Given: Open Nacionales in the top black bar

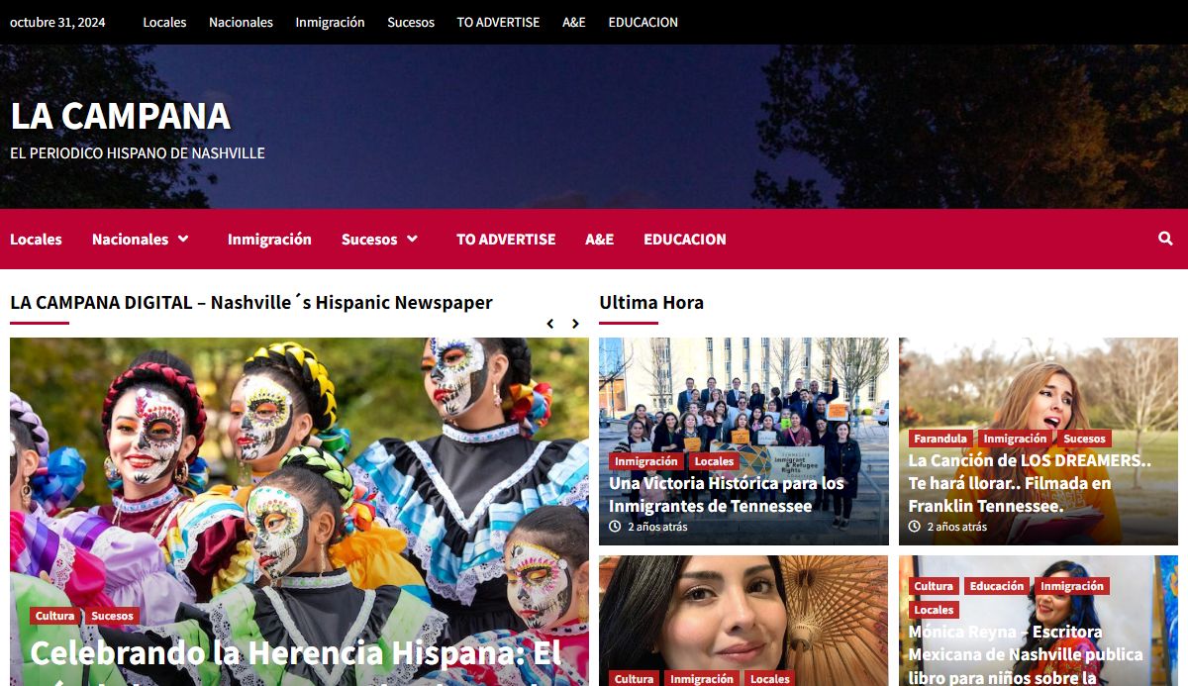Looking at the screenshot, I should click(241, 22).
